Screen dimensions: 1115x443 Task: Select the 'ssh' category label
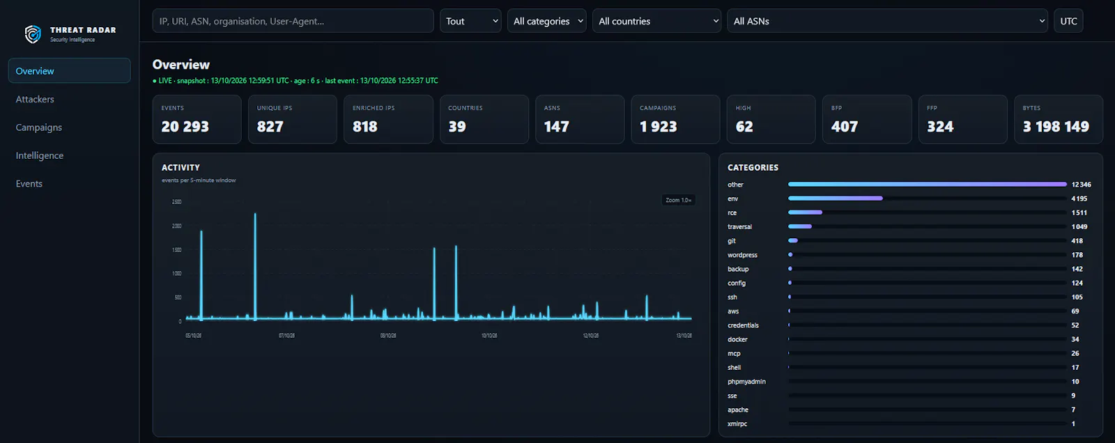(732, 297)
